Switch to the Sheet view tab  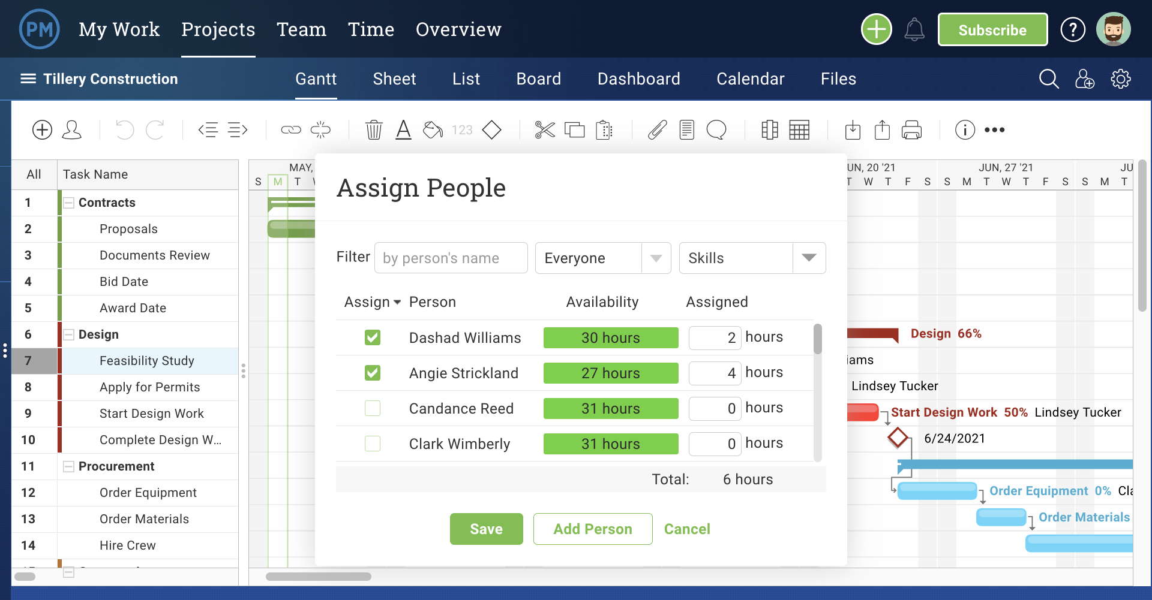394,79
